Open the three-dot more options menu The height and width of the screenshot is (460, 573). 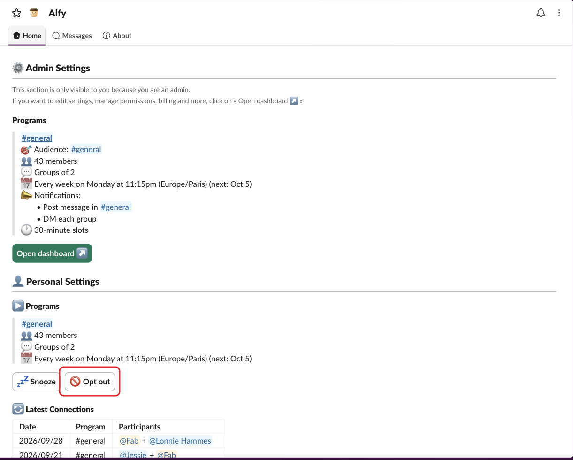(x=559, y=13)
